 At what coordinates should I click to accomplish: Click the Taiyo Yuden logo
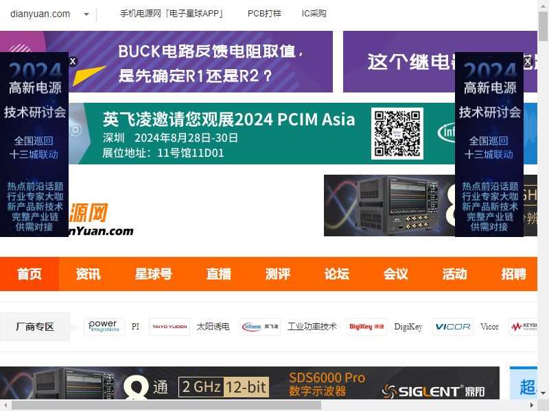point(170,327)
